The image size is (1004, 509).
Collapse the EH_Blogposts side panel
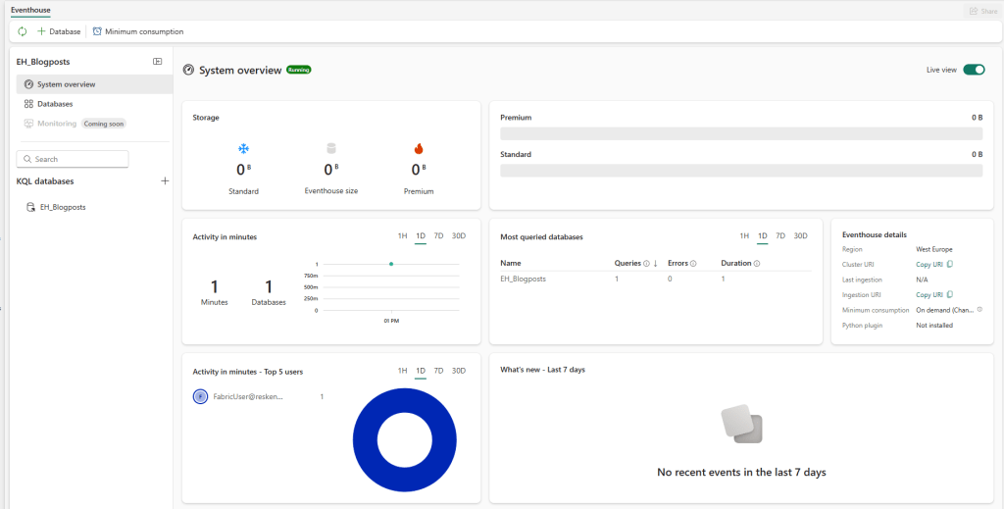(x=157, y=62)
